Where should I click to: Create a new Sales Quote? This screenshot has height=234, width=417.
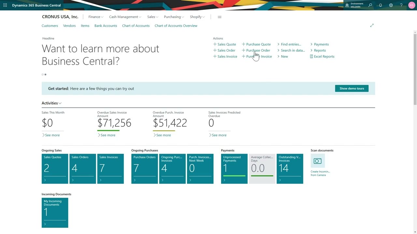[x=224, y=44]
